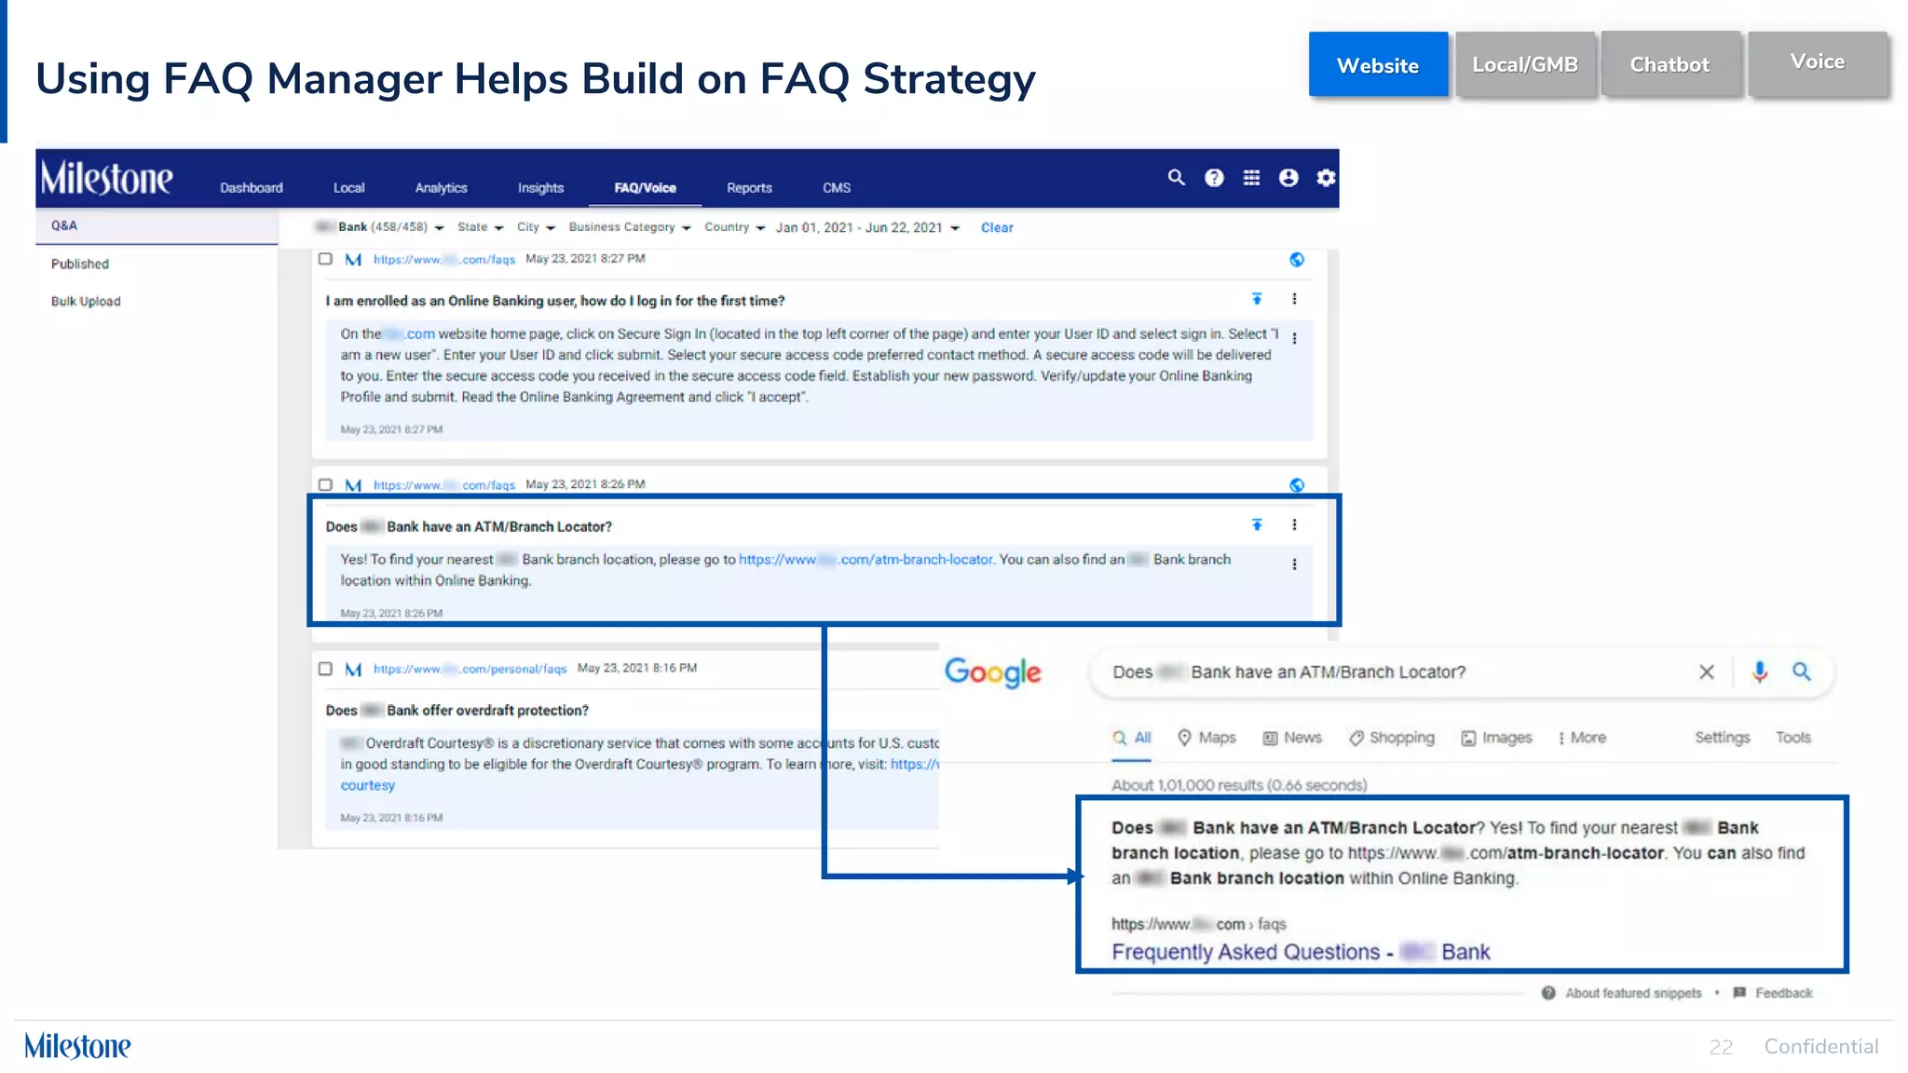
Task: Click the Google logo
Action: click(x=993, y=672)
